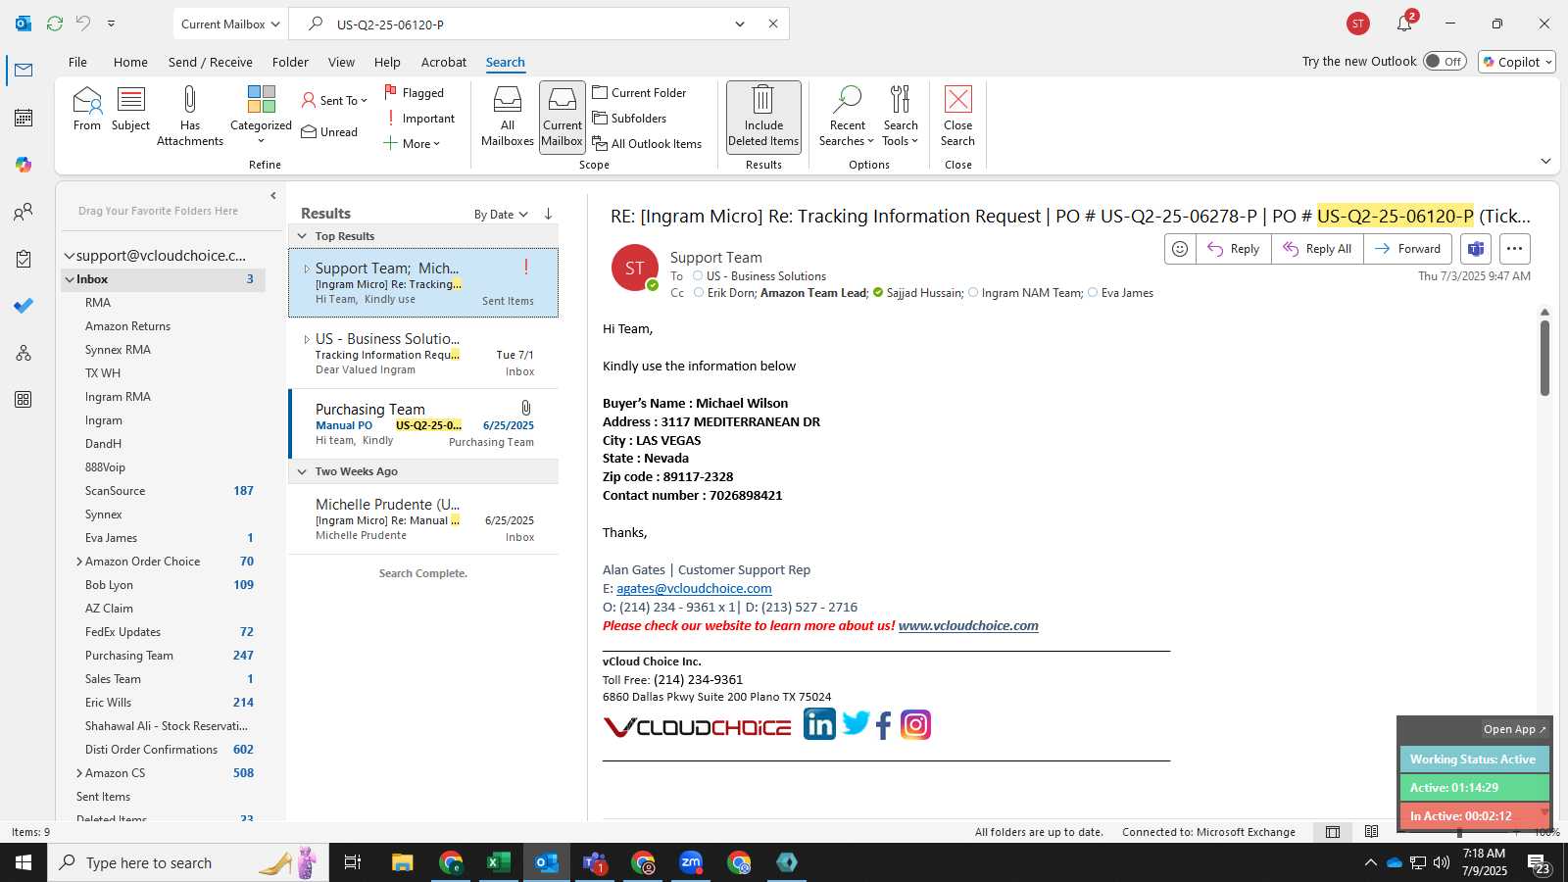Open the Copilot button
1568x882 pixels.
click(x=1517, y=62)
